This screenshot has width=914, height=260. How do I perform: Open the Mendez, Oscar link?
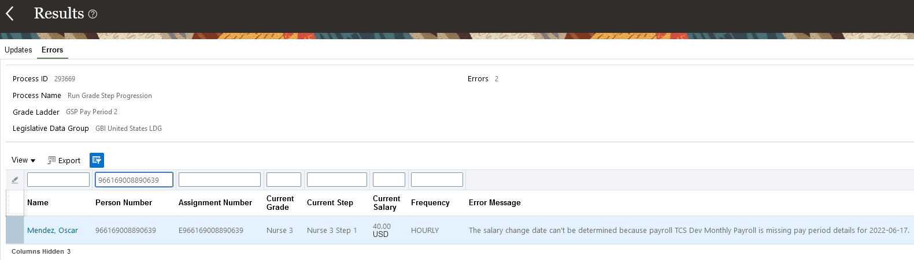(53, 231)
